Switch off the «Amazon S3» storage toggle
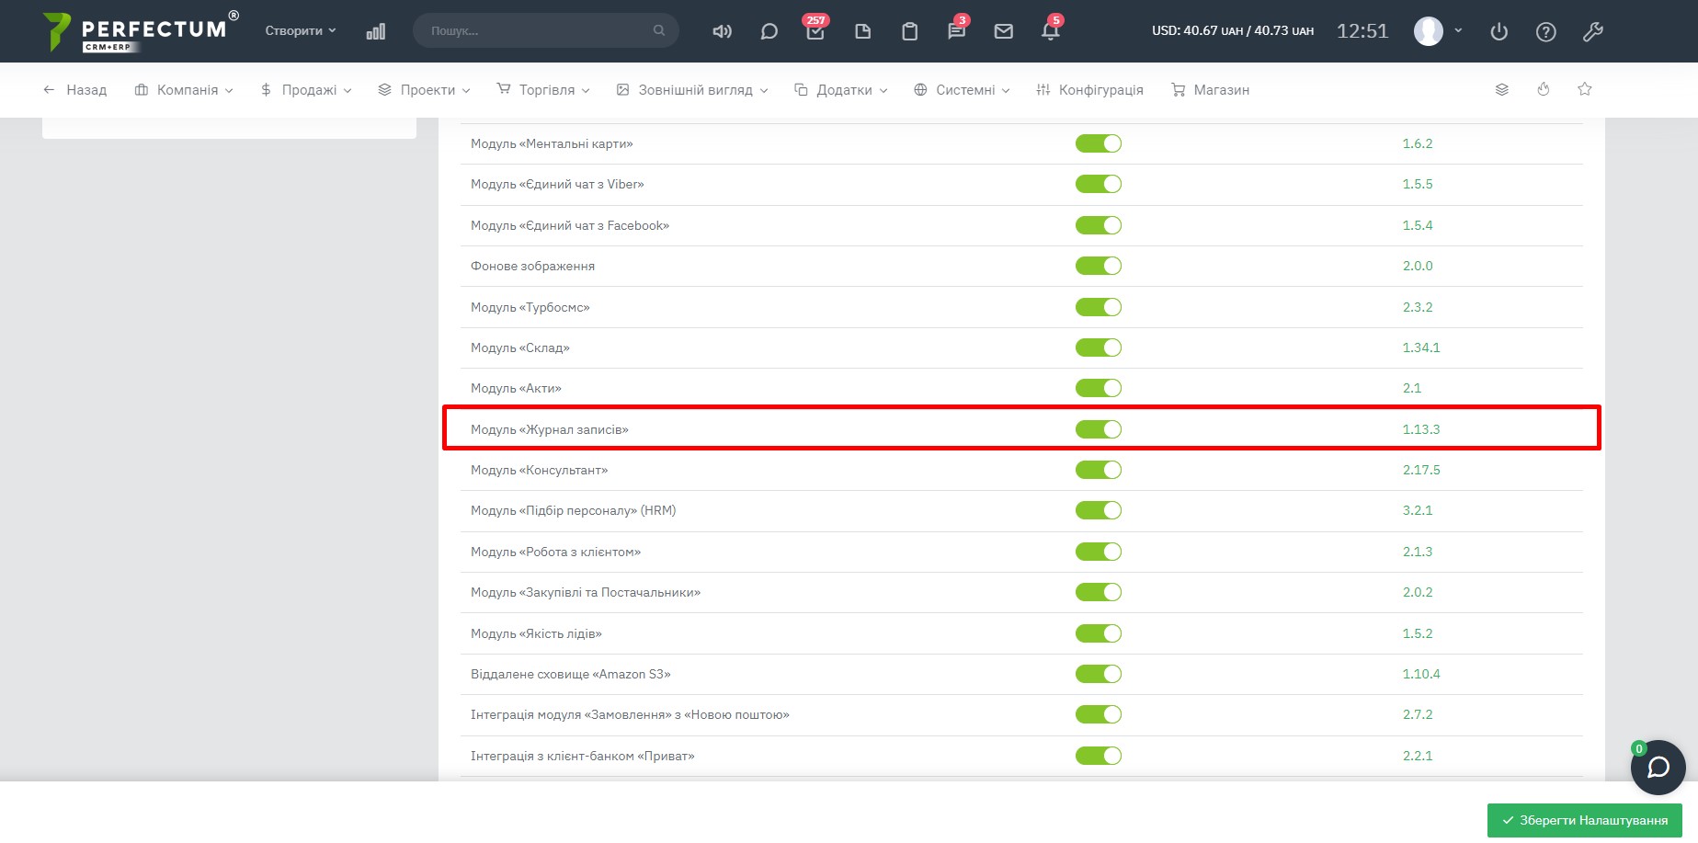The height and width of the screenshot is (843, 1698). point(1098,674)
